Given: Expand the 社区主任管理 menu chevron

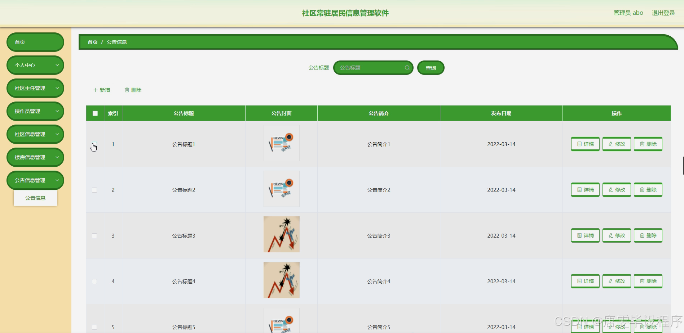Looking at the screenshot, I should pyautogui.click(x=57, y=88).
